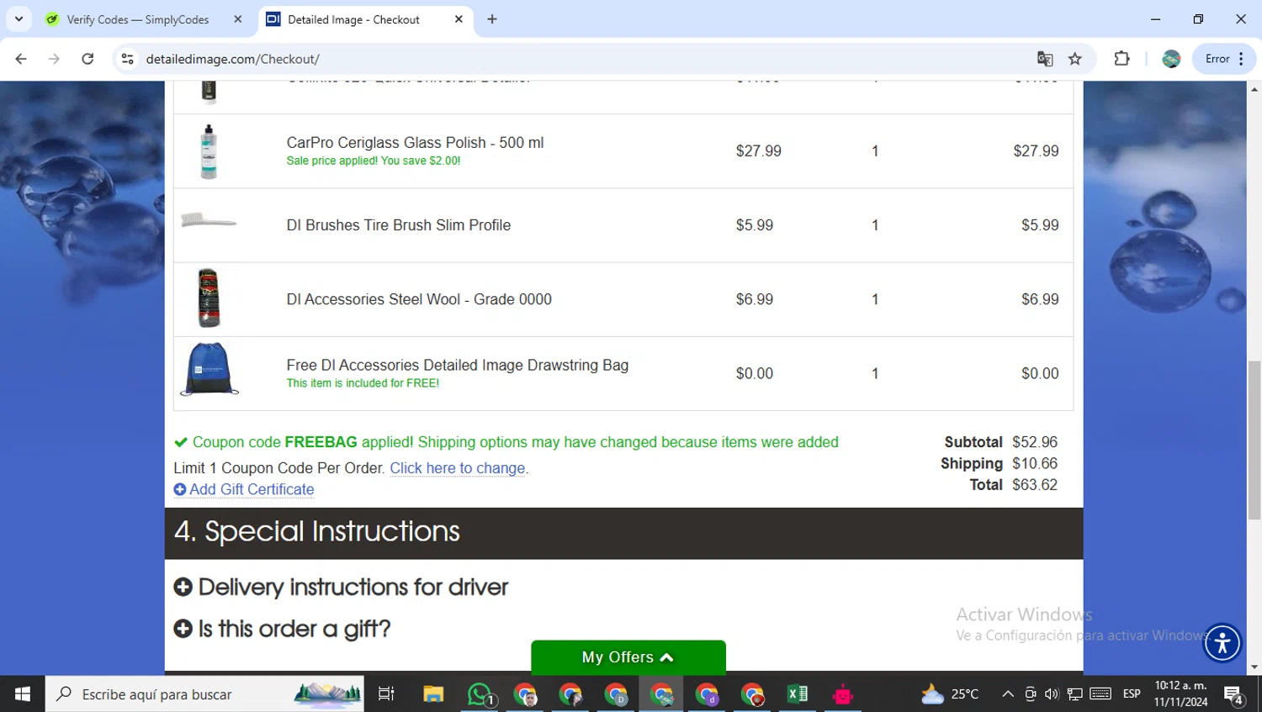Open Task View on the taskbar

386,694
